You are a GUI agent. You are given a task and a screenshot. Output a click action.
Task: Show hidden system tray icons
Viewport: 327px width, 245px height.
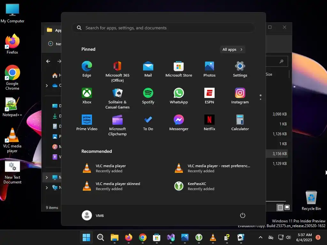(x=261, y=237)
